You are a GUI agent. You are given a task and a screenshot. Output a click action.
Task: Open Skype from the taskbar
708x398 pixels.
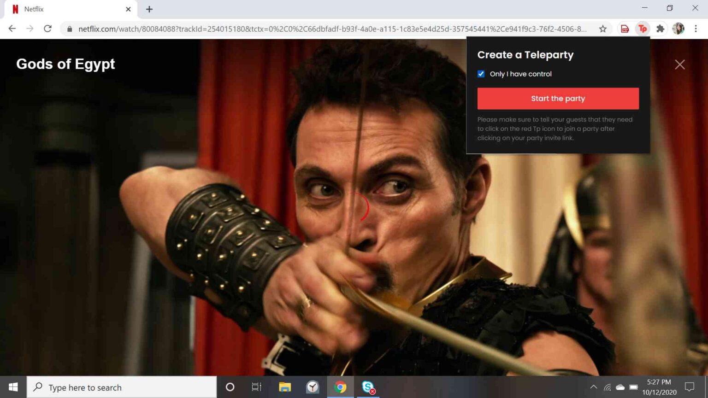click(368, 387)
